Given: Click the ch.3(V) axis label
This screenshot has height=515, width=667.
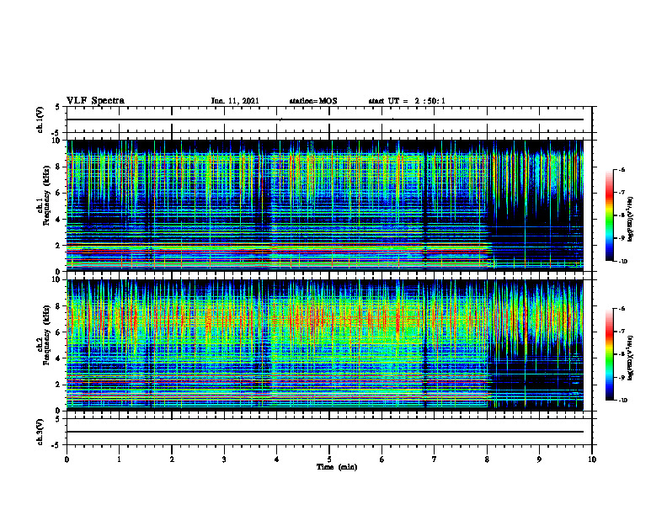Looking at the screenshot, I should tap(40, 432).
